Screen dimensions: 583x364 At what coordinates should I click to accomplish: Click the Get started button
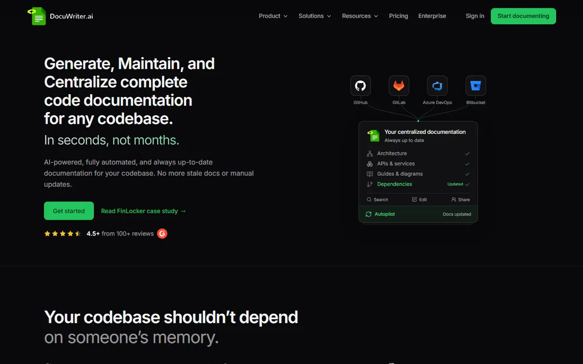pos(69,211)
